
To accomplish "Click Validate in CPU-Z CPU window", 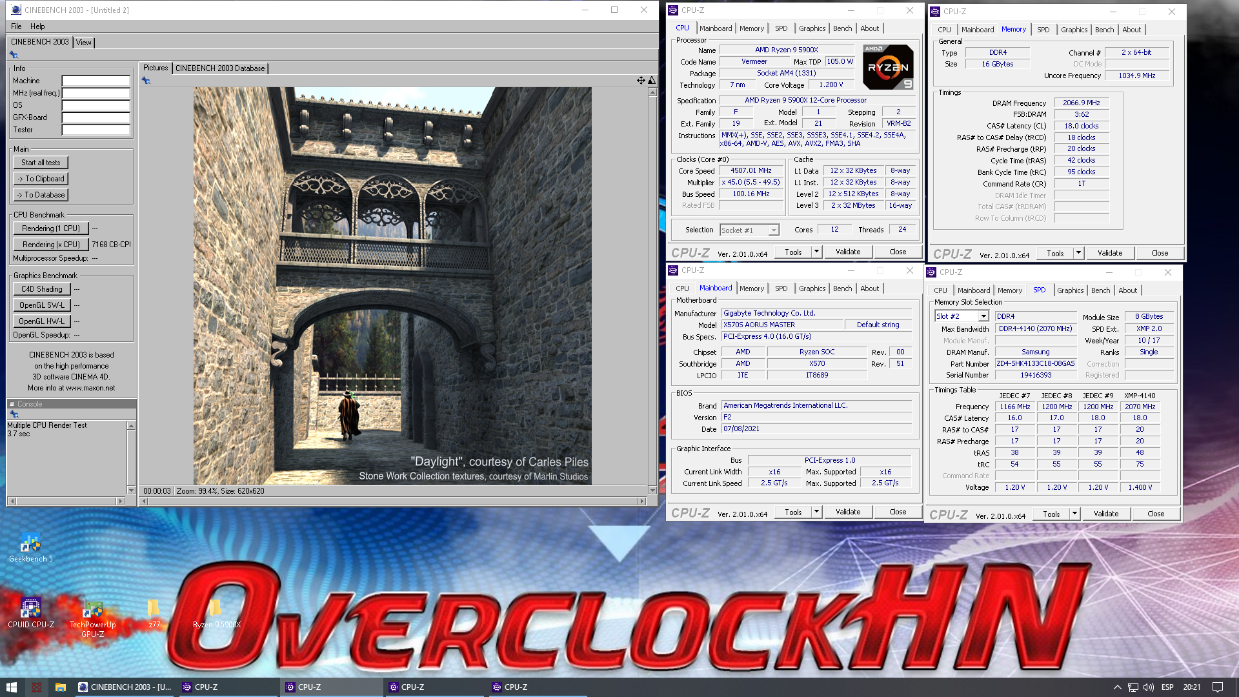I will pyautogui.click(x=848, y=252).
